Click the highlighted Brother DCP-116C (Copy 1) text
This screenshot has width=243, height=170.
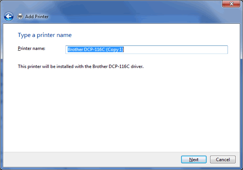pyautogui.click(x=95, y=50)
